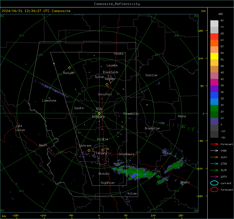Click the Innisfail label

(x=105, y=94)
